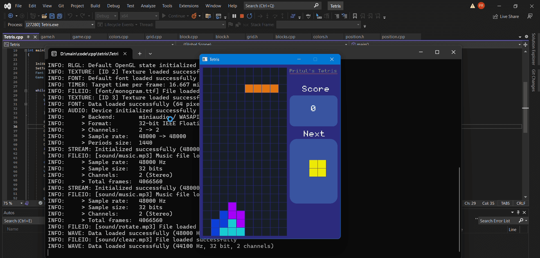Viewport: 540px width, 258px height.
Task: Click the spell checker abc icon
Action: click(309, 16)
